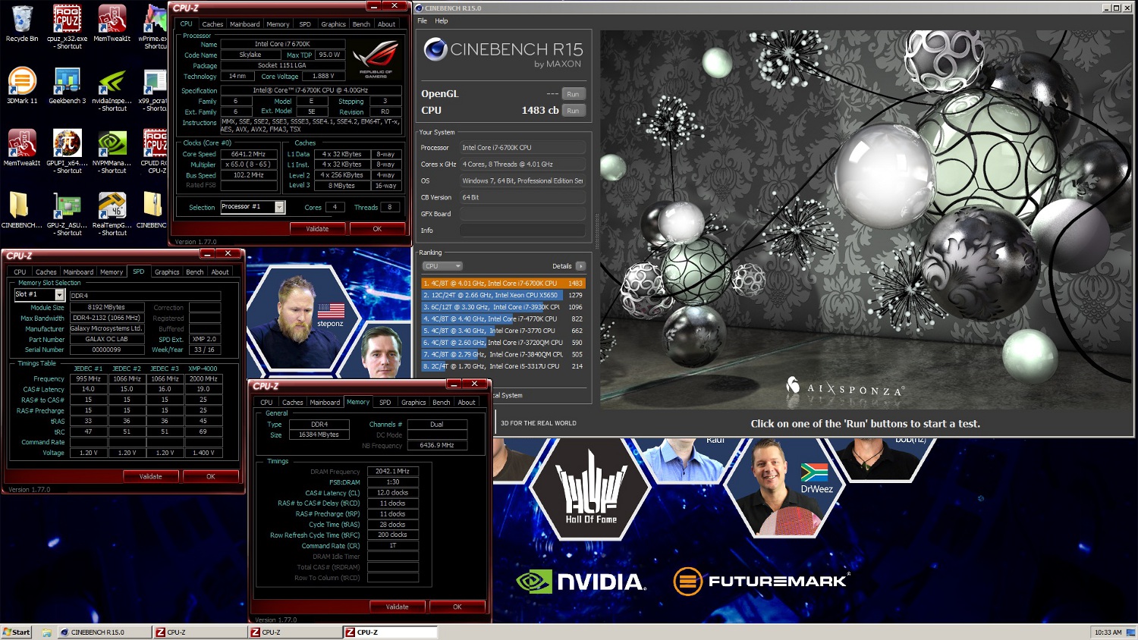This screenshot has width=1138, height=640.
Task: Select the i7-4770K ranking row
Action: point(503,318)
